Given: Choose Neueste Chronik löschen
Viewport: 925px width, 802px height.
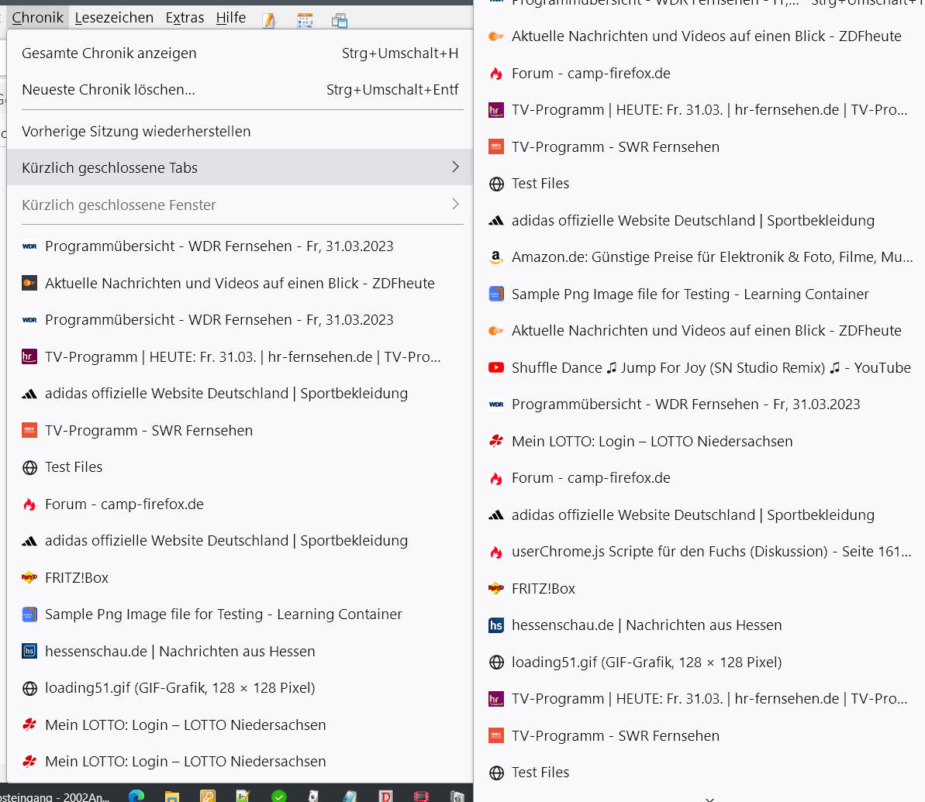Looking at the screenshot, I should coord(109,90).
